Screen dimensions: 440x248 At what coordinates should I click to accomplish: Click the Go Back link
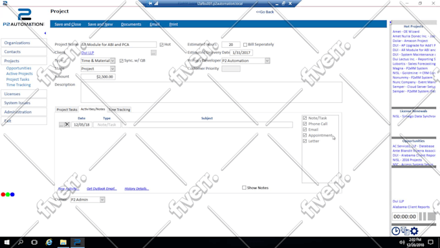click(265, 12)
